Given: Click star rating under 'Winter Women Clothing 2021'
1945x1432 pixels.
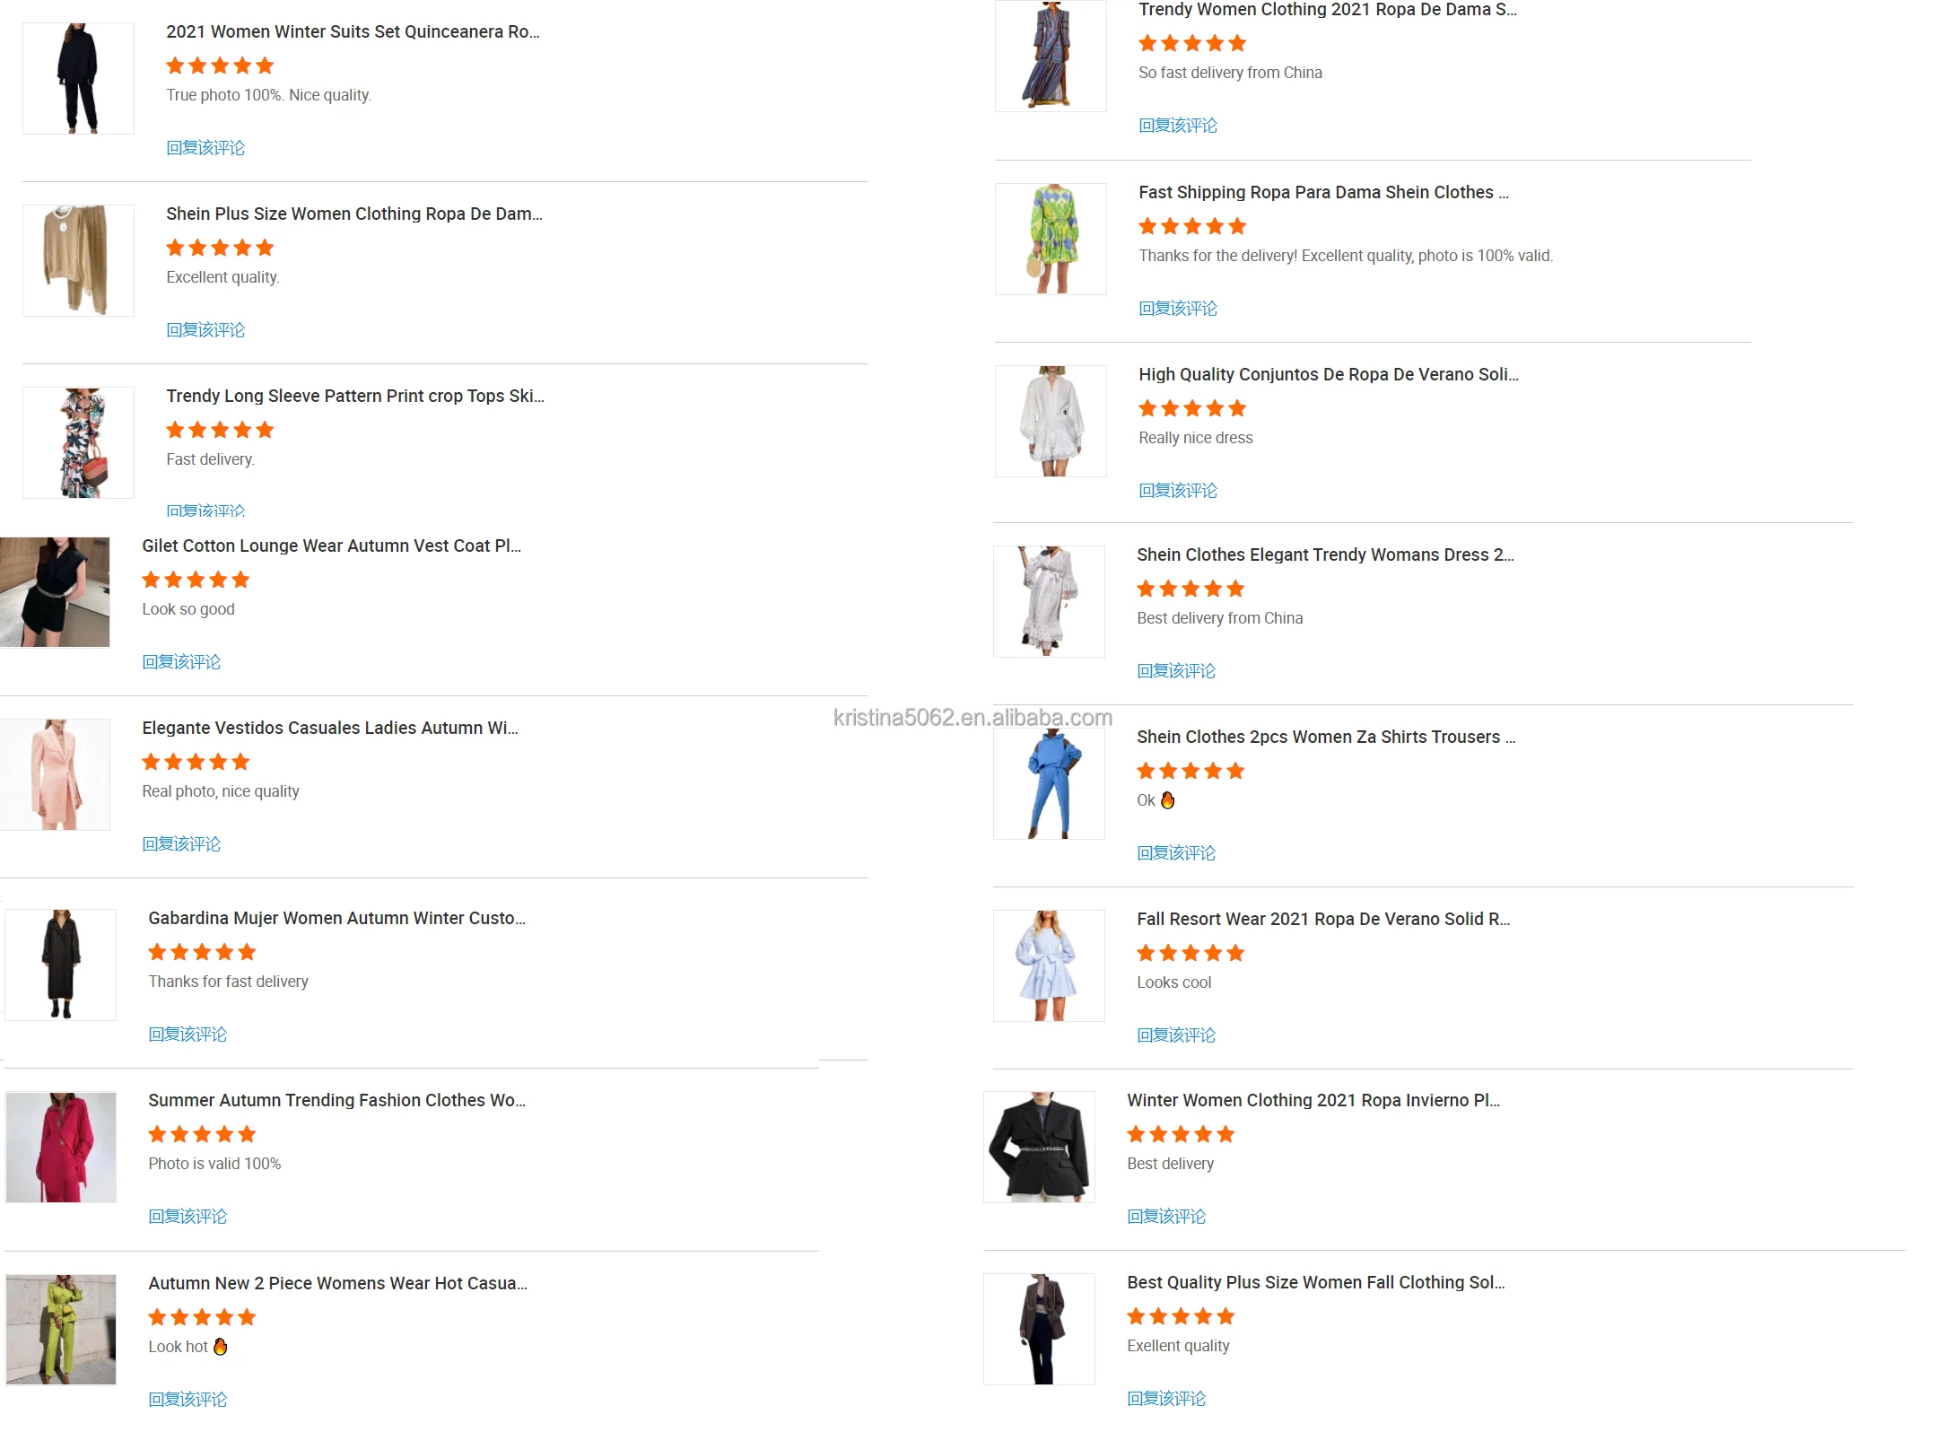Looking at the screenshot, I should pos(1180,1134).
